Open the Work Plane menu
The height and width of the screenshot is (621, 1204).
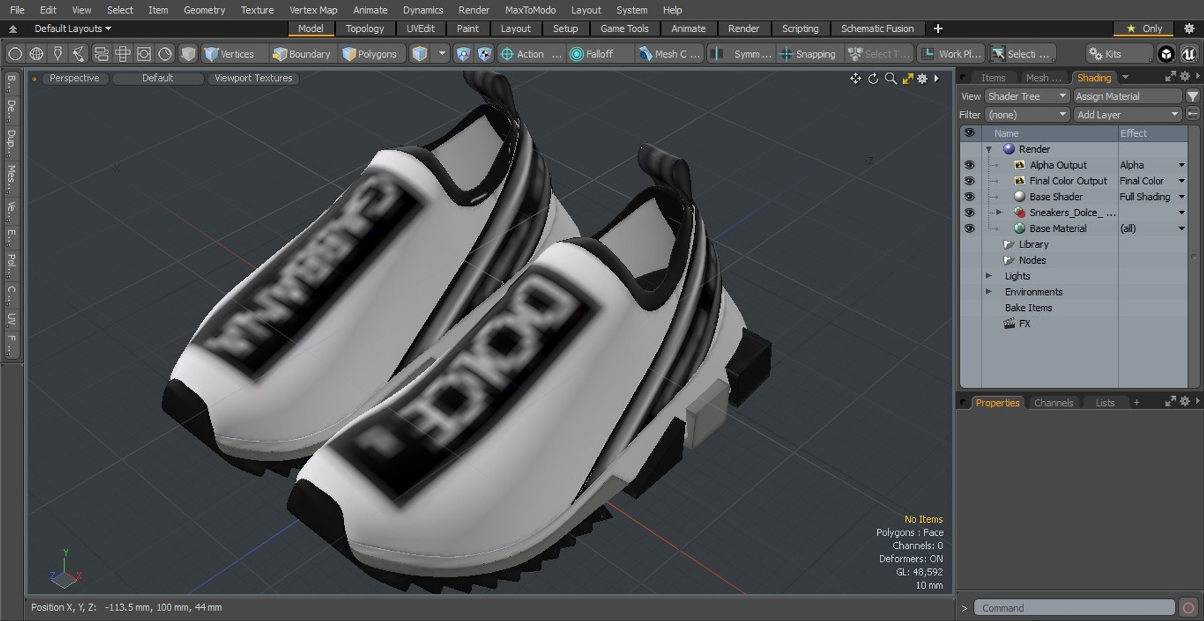tap(951, 54)
